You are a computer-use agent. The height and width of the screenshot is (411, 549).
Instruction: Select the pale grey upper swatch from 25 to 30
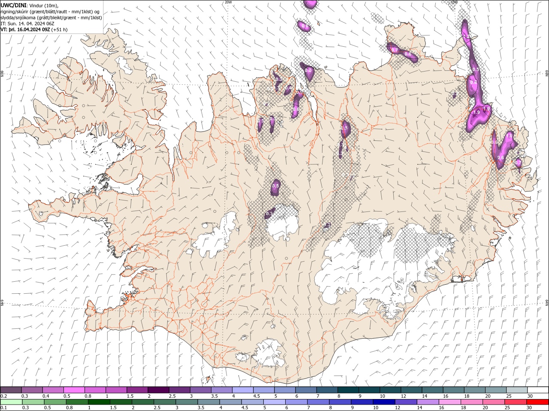pos(517,390)
